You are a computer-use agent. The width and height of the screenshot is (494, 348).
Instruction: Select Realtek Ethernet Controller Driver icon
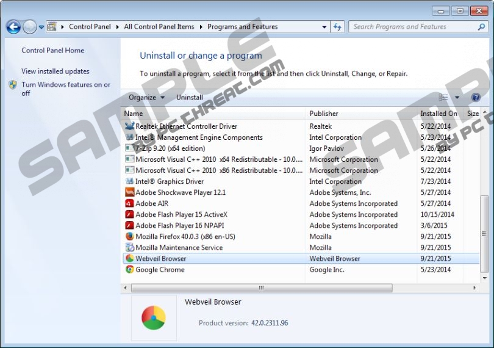click(x=129, y=126)
